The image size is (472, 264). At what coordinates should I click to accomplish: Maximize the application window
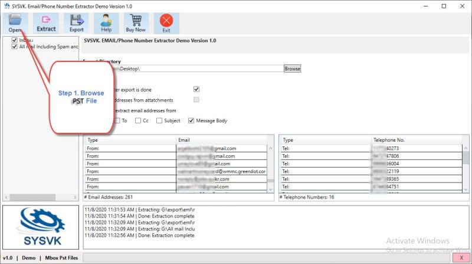pos(444,6)
